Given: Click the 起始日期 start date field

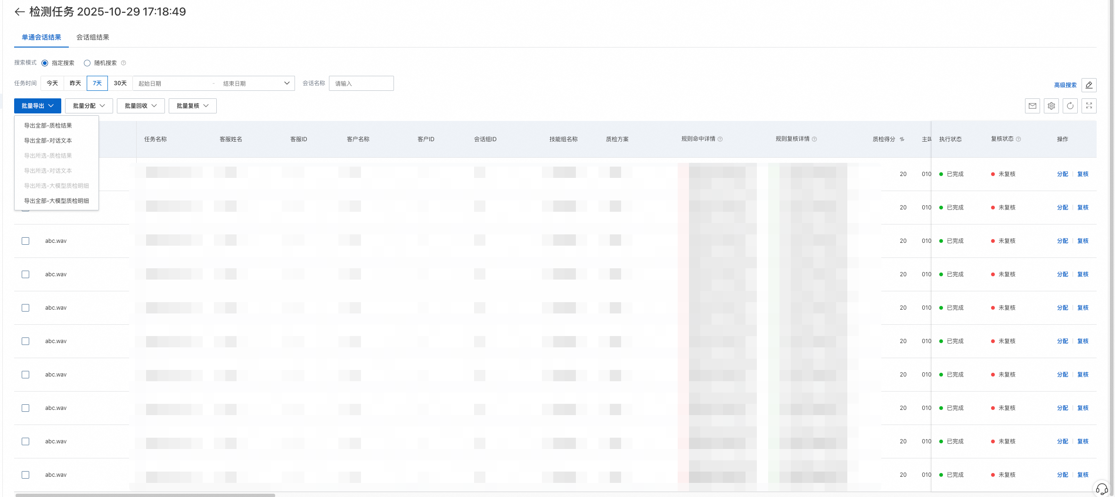Looking at the screenshot, I should 172,83.
